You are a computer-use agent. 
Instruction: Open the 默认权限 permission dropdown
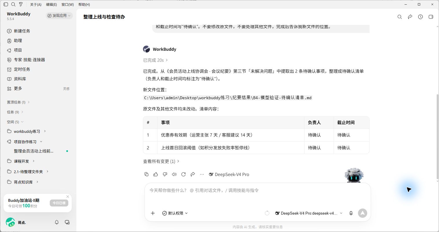tap(175, 213)
